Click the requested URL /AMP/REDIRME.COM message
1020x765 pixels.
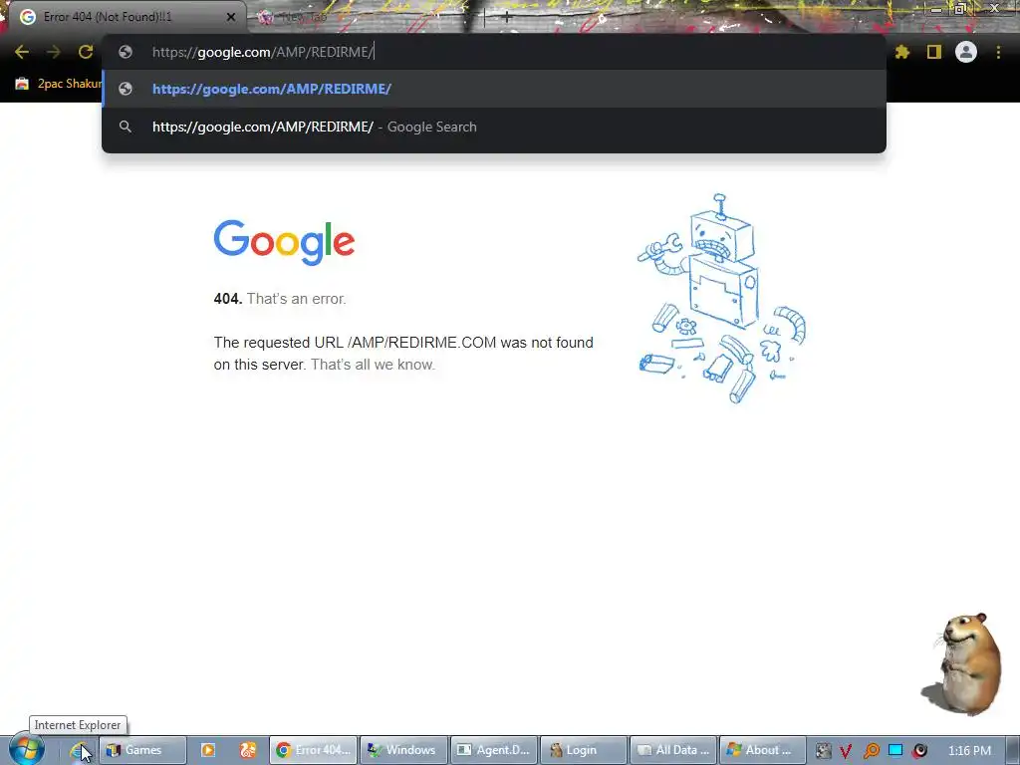click(x=403, y=354)
